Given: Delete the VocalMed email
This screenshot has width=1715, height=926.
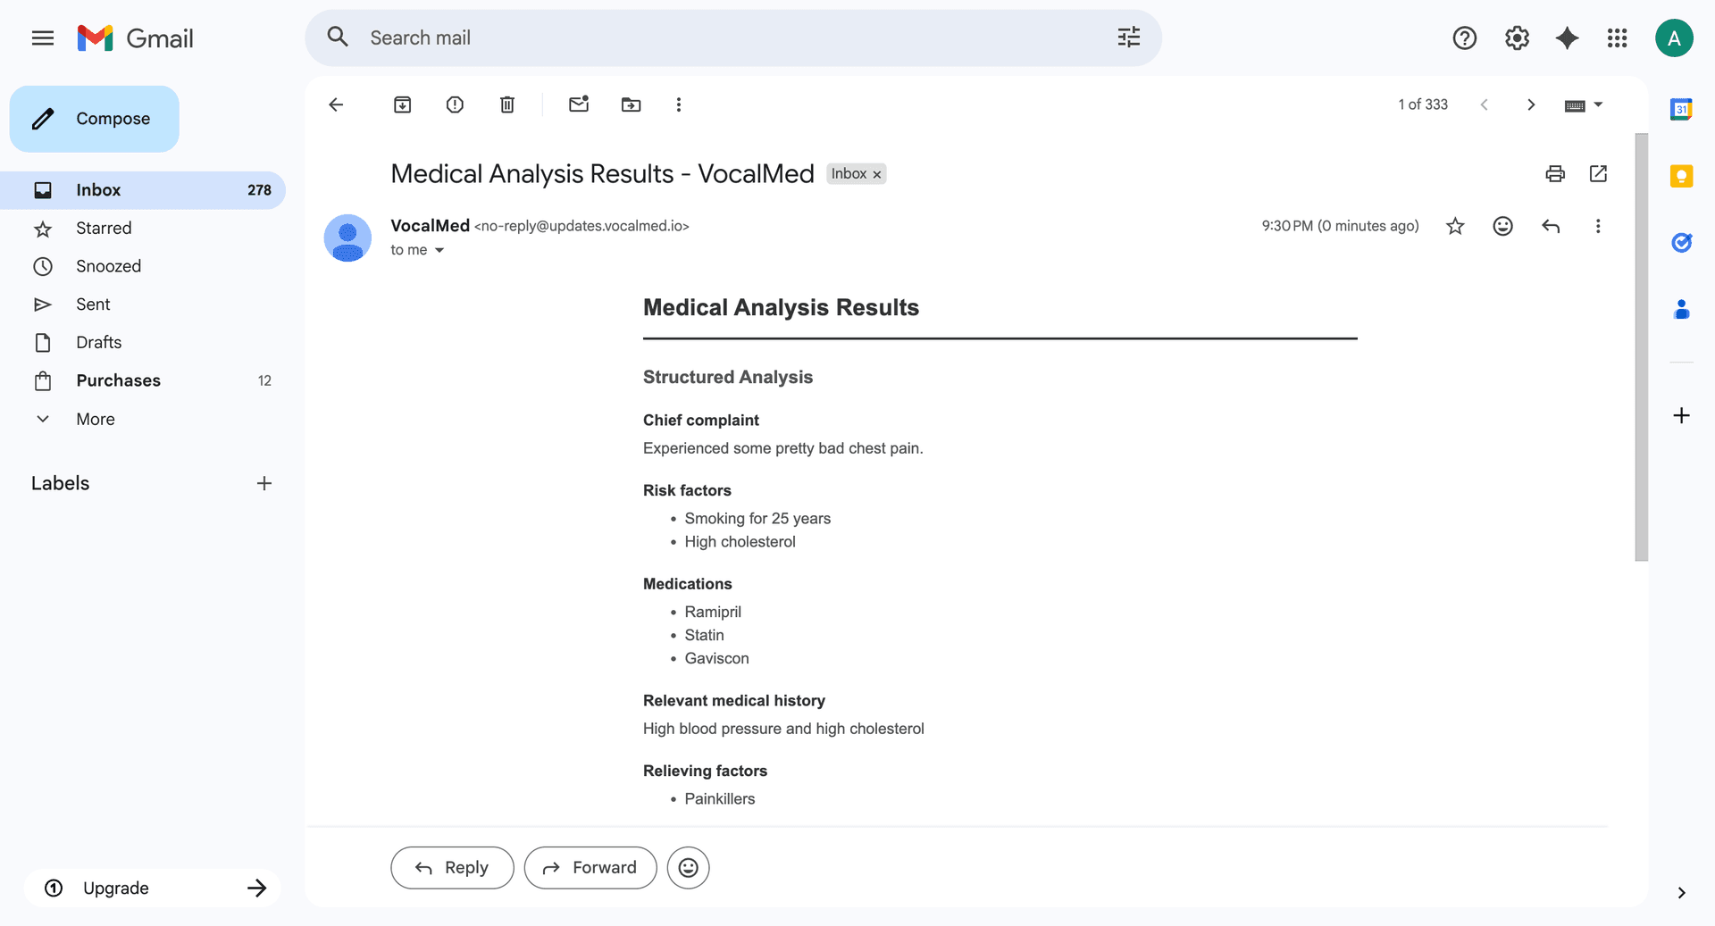Looking at the screenshot, I should [506, 104].
